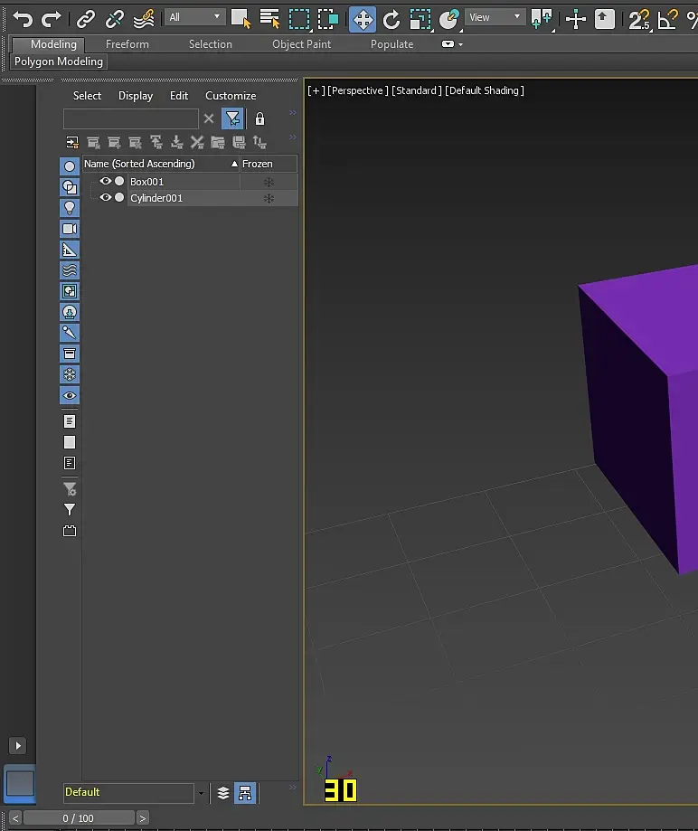Viewport: 698px width, 831px height.
Task: Toggle the lock cell editing padlock
Action: (260, 118)
